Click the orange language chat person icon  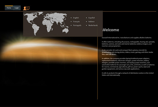[26, 8]
